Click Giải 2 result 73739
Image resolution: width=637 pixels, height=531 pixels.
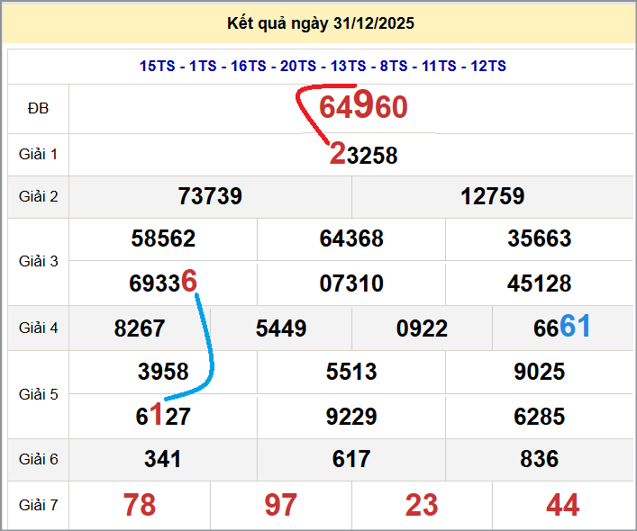(210, 196)
